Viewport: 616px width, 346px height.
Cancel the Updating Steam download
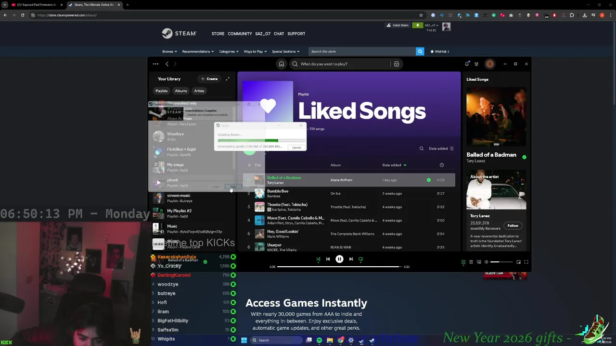coord(296,148)
